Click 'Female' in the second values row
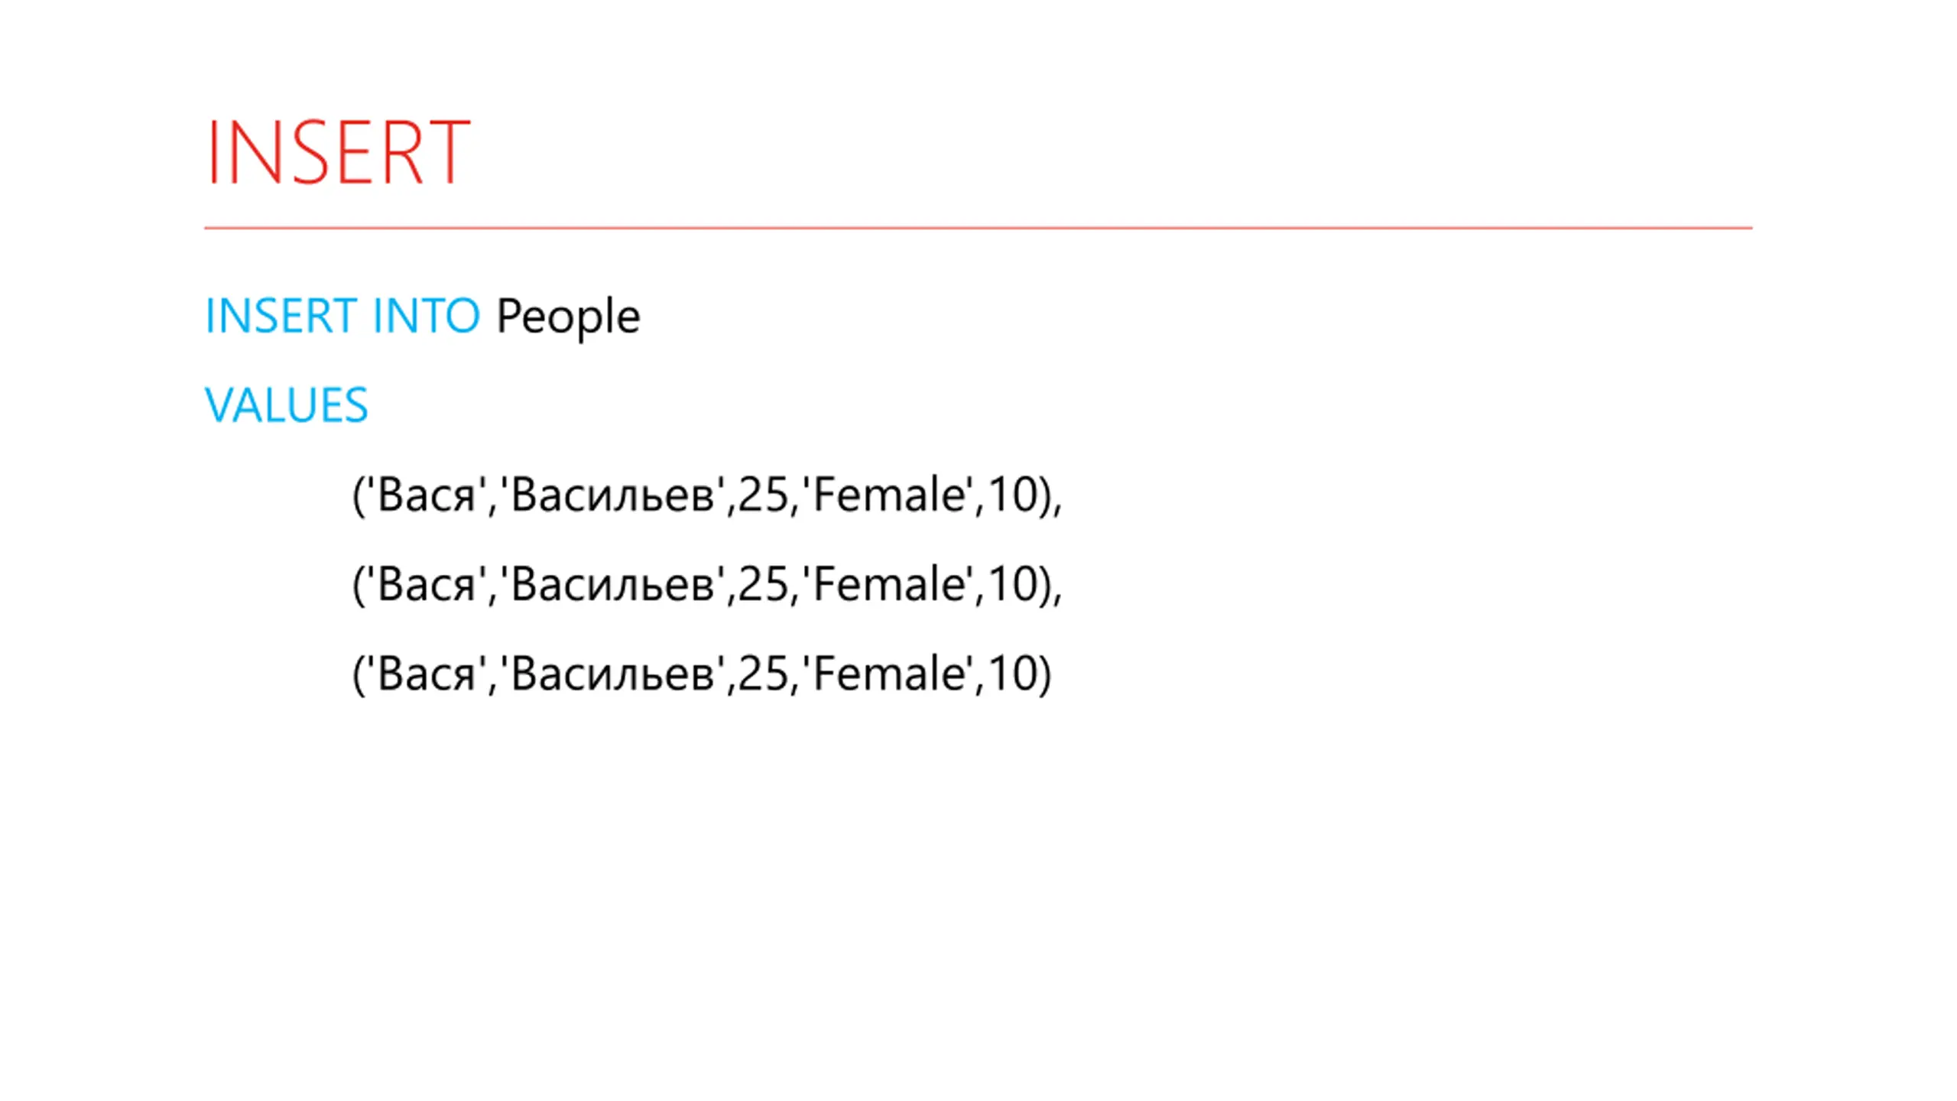Image resolution: width=1957 pixels, height=1101 pixels. click(x=888, y=584)
